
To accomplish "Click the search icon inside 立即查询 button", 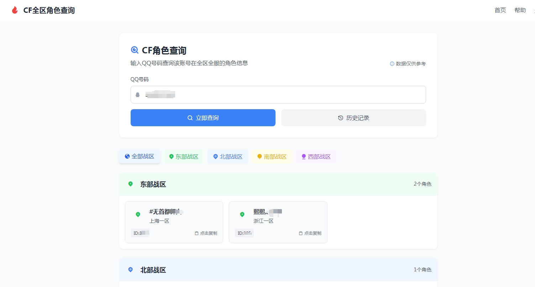I will coord(190,118).
